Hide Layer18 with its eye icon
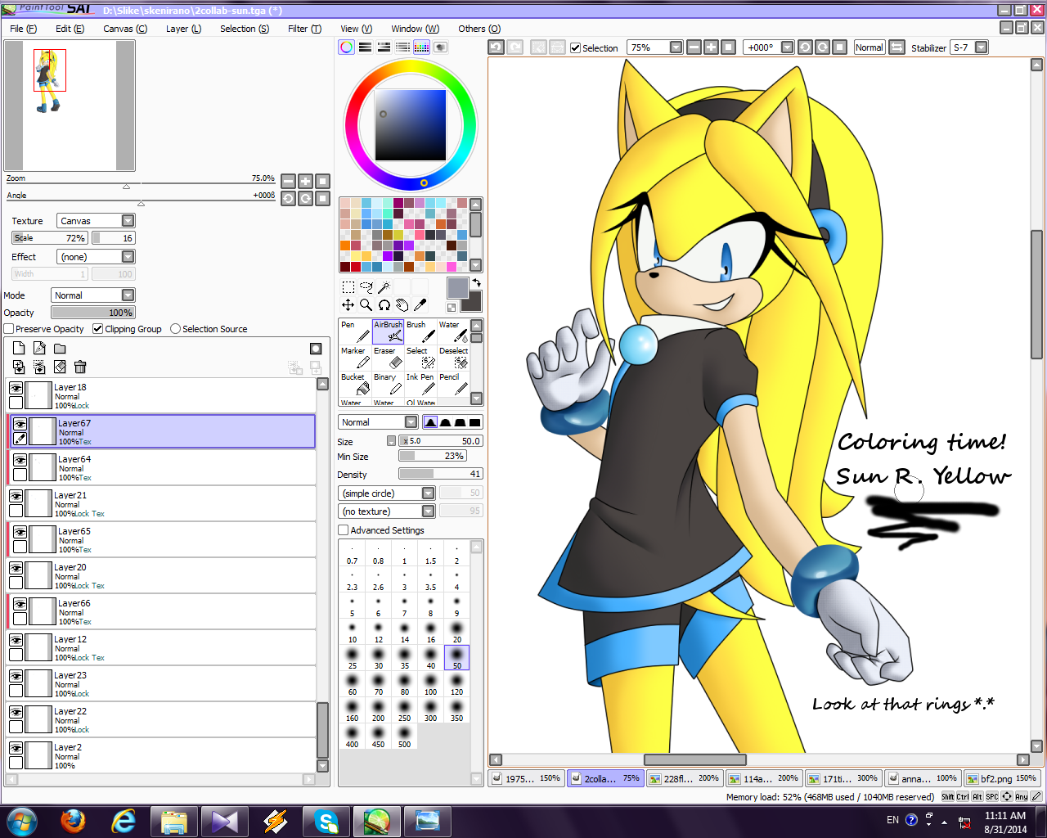This screenshot has height=838, width=1047. [16, 388]
